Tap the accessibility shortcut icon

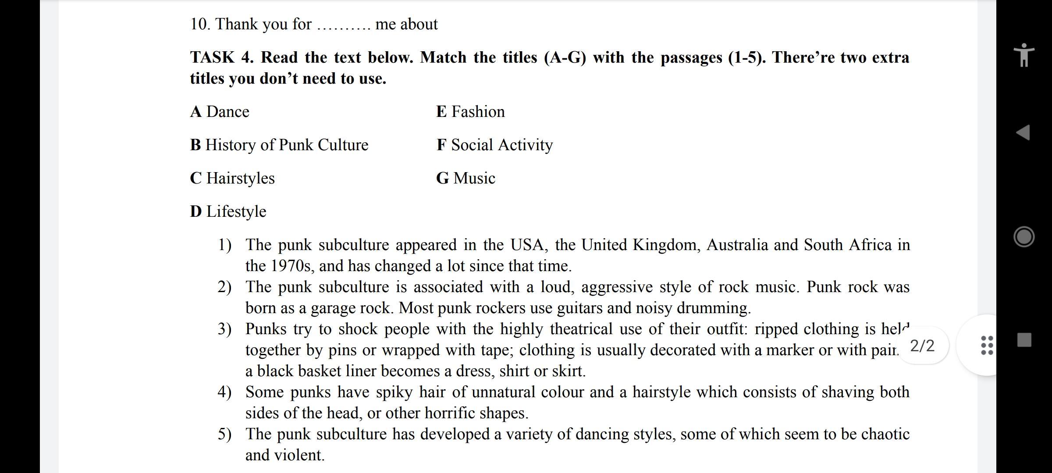(1024, 55)
